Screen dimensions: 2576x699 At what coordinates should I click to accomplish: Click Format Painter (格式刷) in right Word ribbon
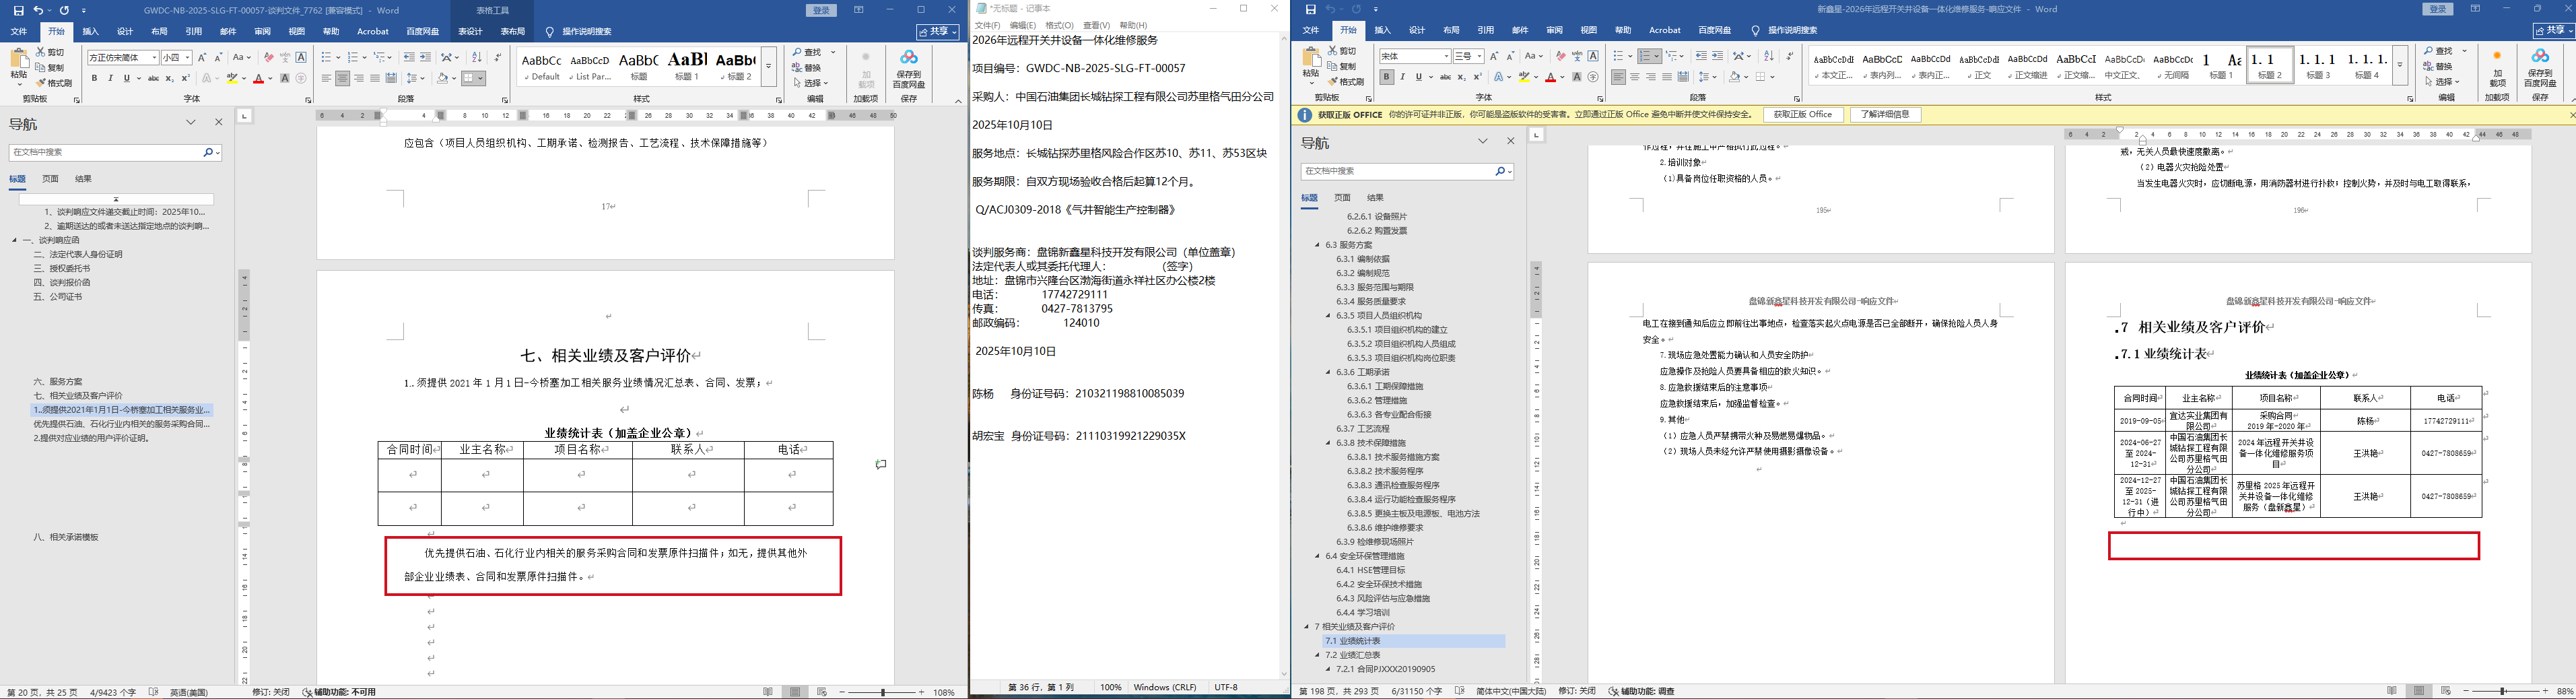(1346, 81)
